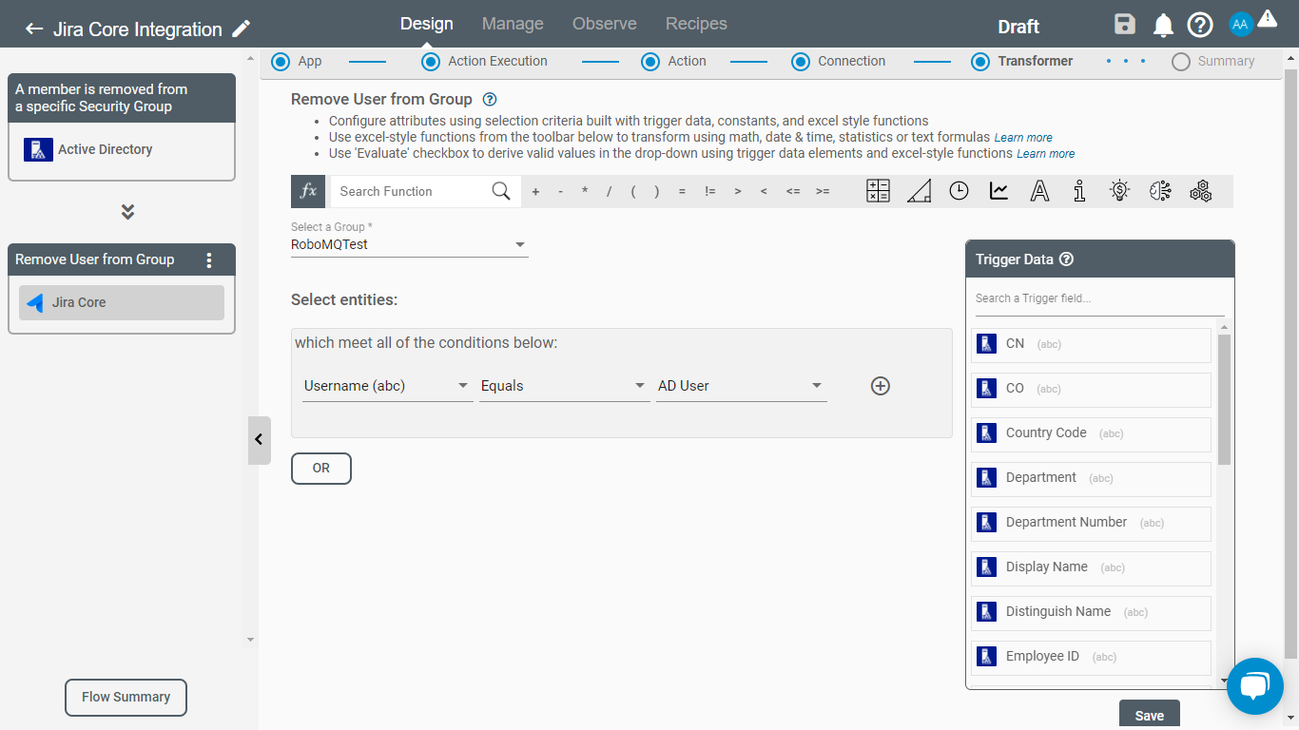The height and width of the screenshot is (730, 1299).
Task: Insert the not-equal != operator
Action: point(709,191)
